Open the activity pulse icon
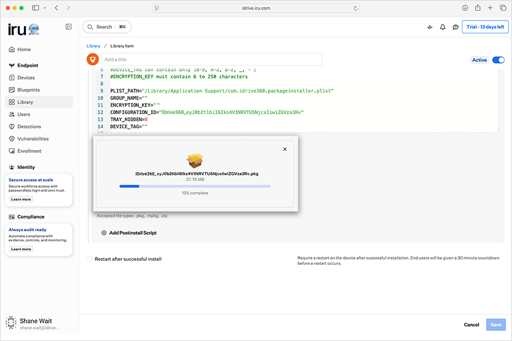This screenshot has height=341, width=512. coord(430,27)
